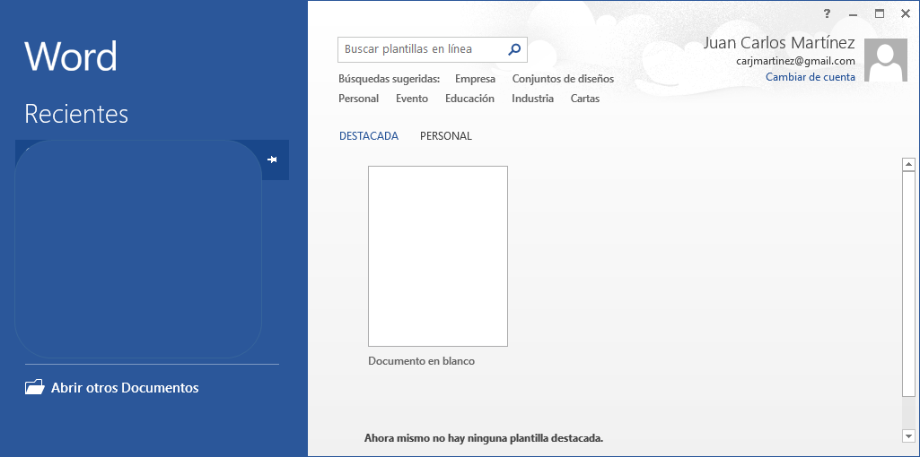
Task: Search suggested category Personal
Action: (358, 99)
